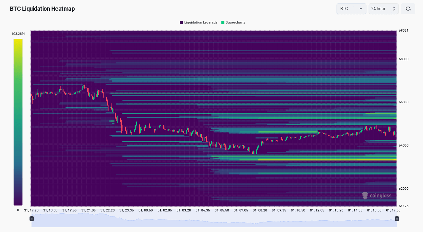Click the 66000 price axis label
Viewport: 423px width, 232px height.
pyautogui.click(x=404, y=102)
